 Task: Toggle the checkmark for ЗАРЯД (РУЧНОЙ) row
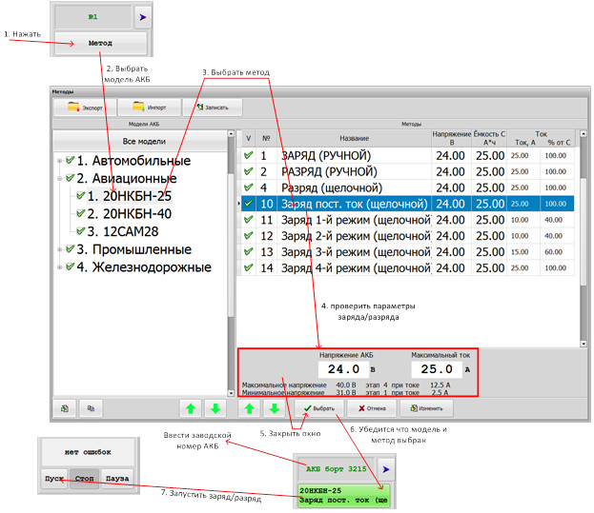coord(248,155)
